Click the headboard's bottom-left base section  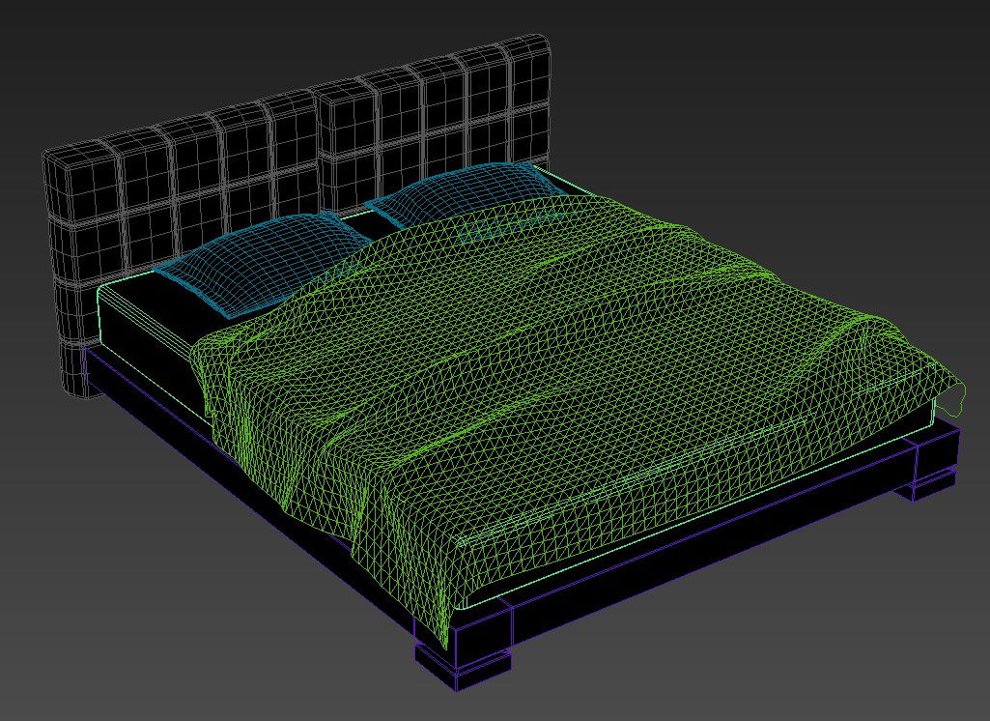(79, 367)
